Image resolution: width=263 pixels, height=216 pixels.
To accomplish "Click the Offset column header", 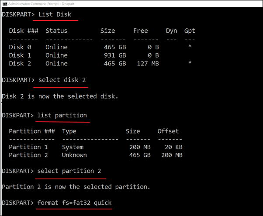I will (168, 131).
